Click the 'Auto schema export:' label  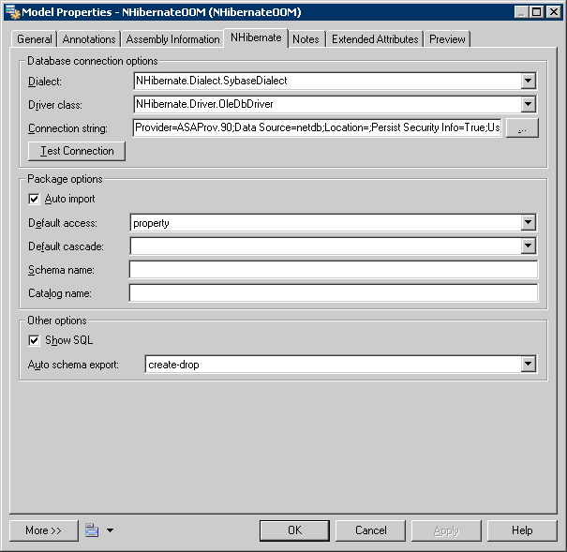[x=73, y=365]
